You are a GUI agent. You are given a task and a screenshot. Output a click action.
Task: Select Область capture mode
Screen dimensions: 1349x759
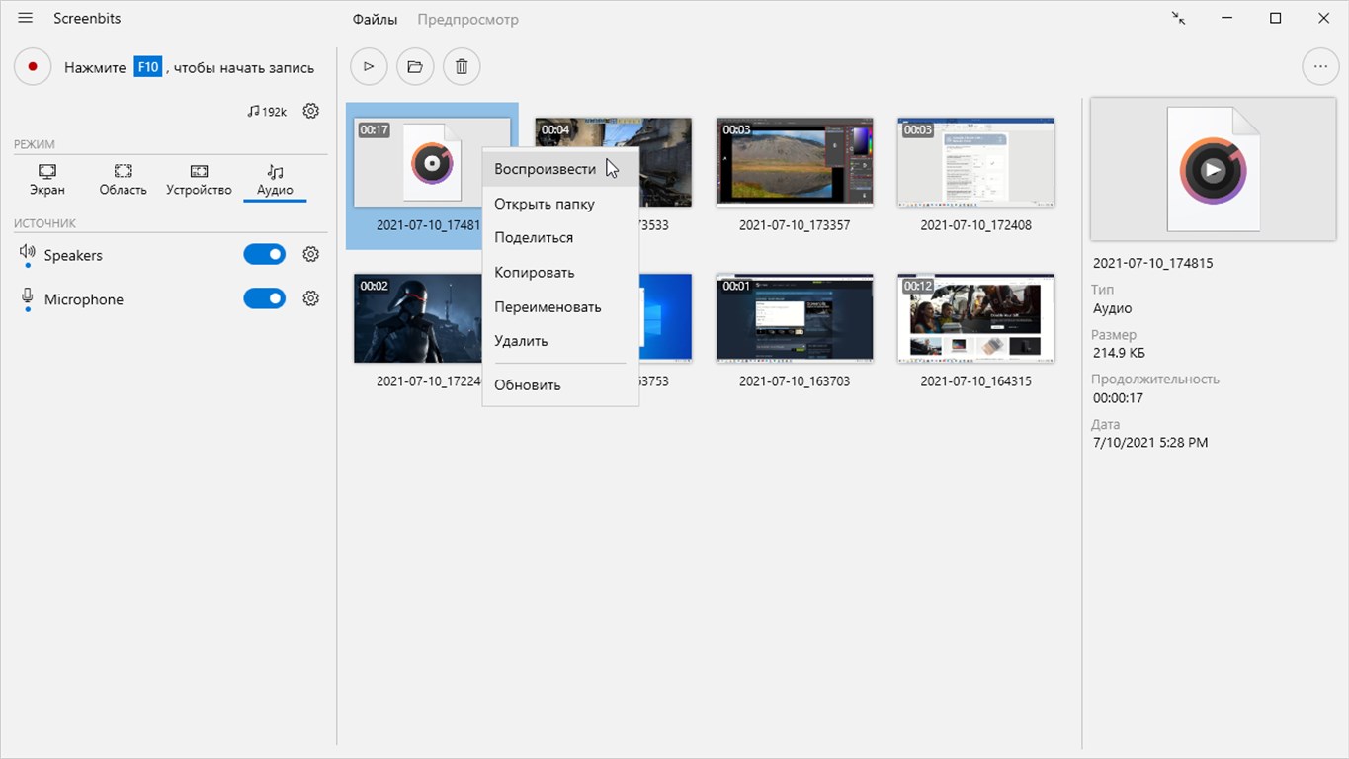tap(123, 180)
